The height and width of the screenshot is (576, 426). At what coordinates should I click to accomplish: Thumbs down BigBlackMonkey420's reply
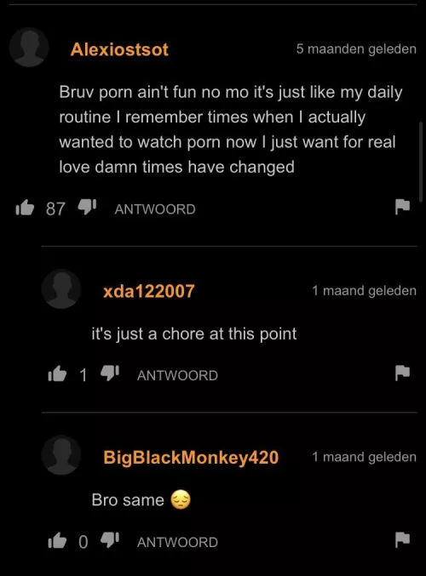pos(110,539)
